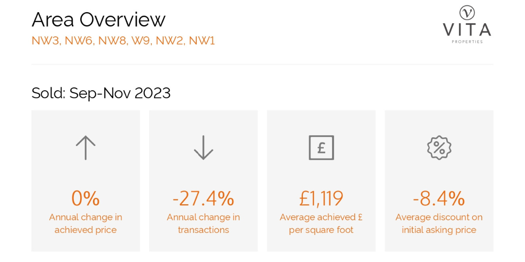Click the Annual change in achieved price label
This screenshot has width=525, height=262.
pyautogui.click(x=86, y=224)
